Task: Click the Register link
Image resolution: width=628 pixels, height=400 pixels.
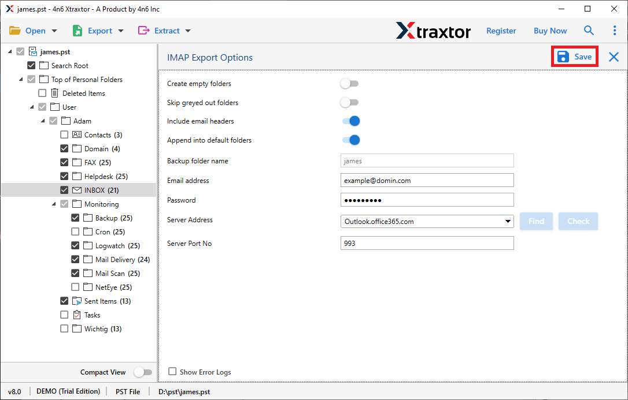Action: coord(501,31)
